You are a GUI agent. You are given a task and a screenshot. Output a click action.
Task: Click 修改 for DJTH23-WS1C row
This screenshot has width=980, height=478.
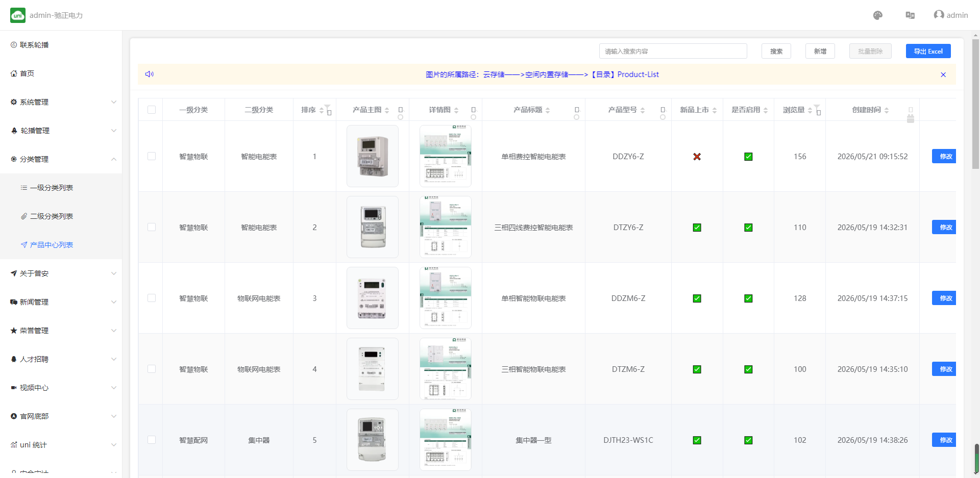[x=944, y=440]
